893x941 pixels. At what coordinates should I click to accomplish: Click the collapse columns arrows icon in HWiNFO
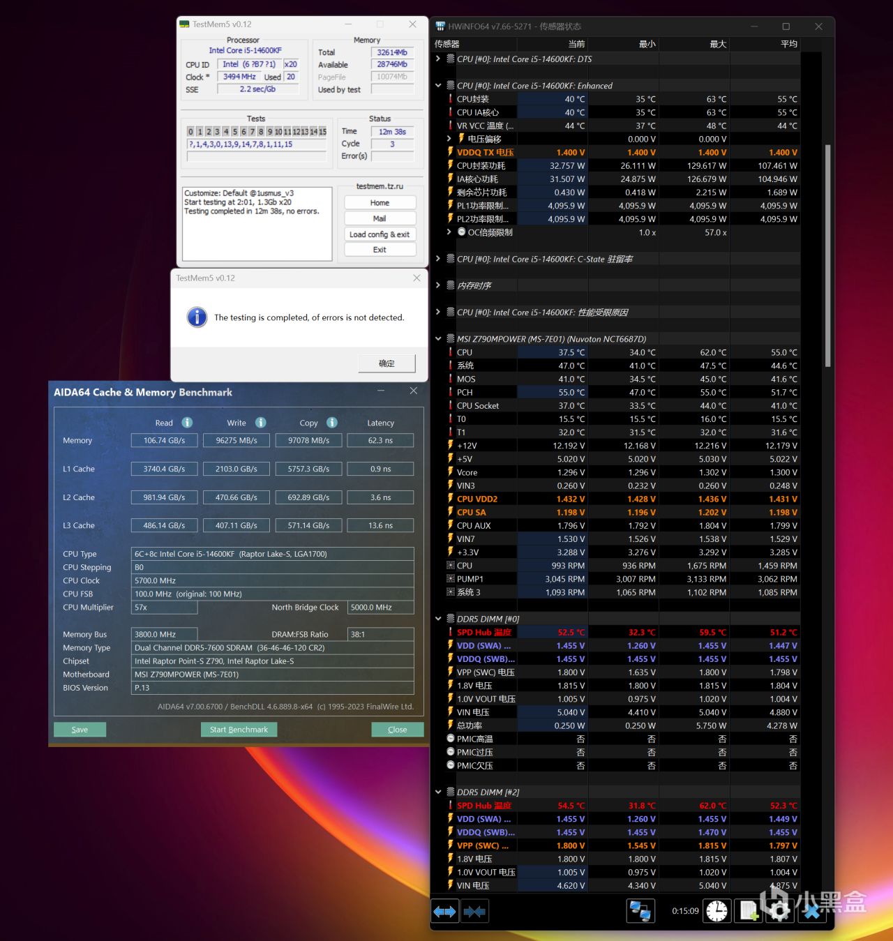[x=474, y=911]
